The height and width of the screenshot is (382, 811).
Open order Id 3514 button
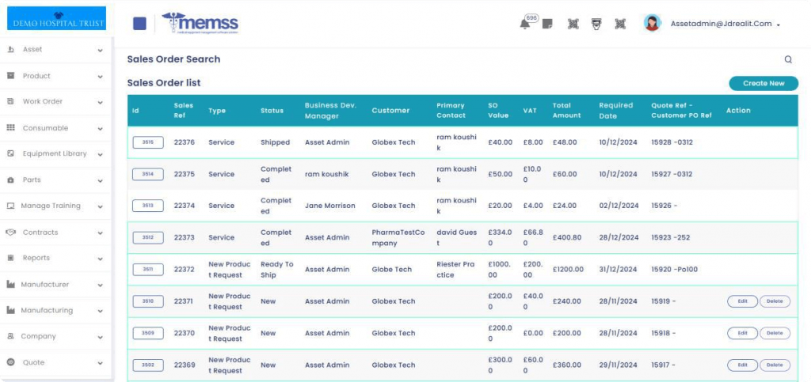coord(148,175)
